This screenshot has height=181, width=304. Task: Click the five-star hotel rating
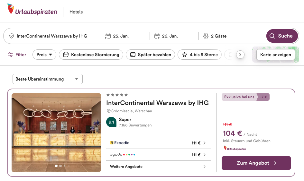(x=117, y=95)
